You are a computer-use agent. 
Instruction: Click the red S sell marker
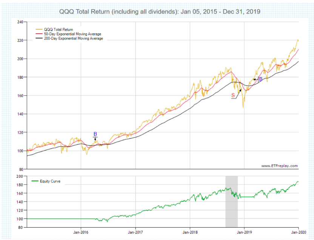click(x=233, y=96)
